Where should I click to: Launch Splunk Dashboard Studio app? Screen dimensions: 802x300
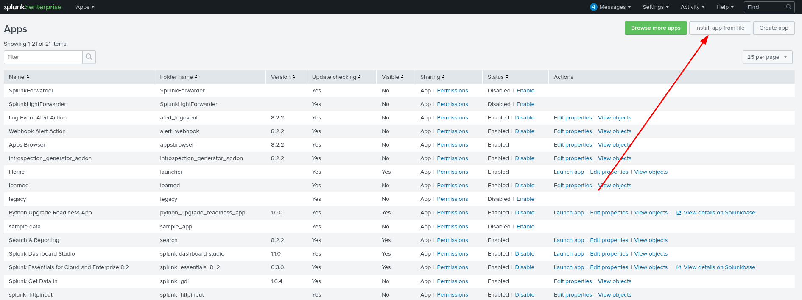569,254
